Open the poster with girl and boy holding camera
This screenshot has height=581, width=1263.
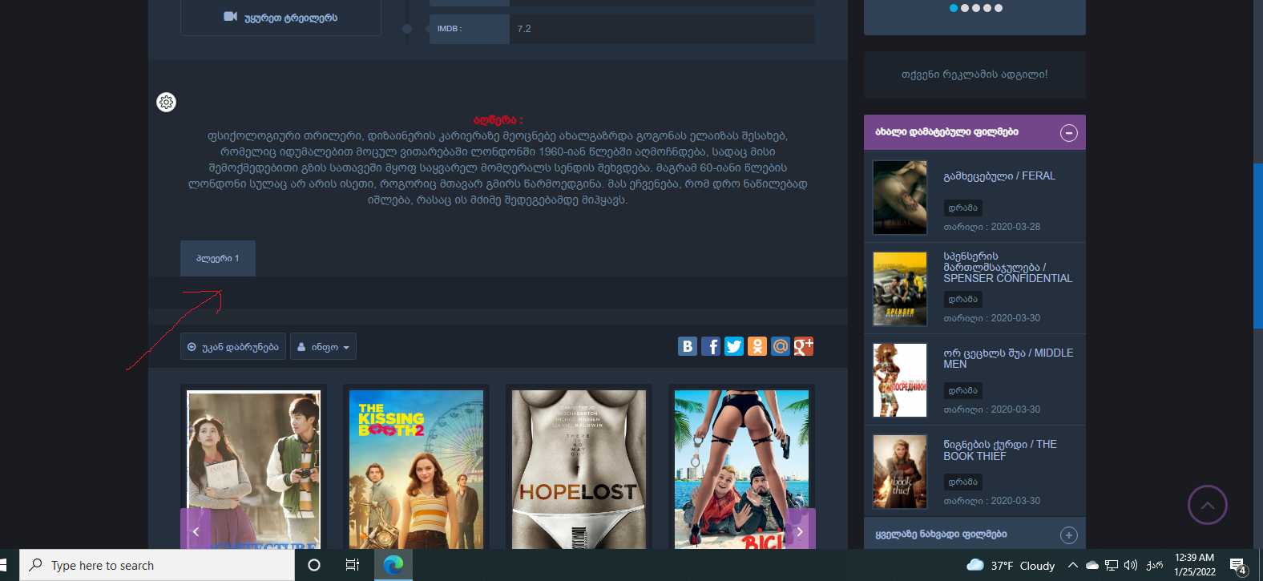tap(254, 470)
